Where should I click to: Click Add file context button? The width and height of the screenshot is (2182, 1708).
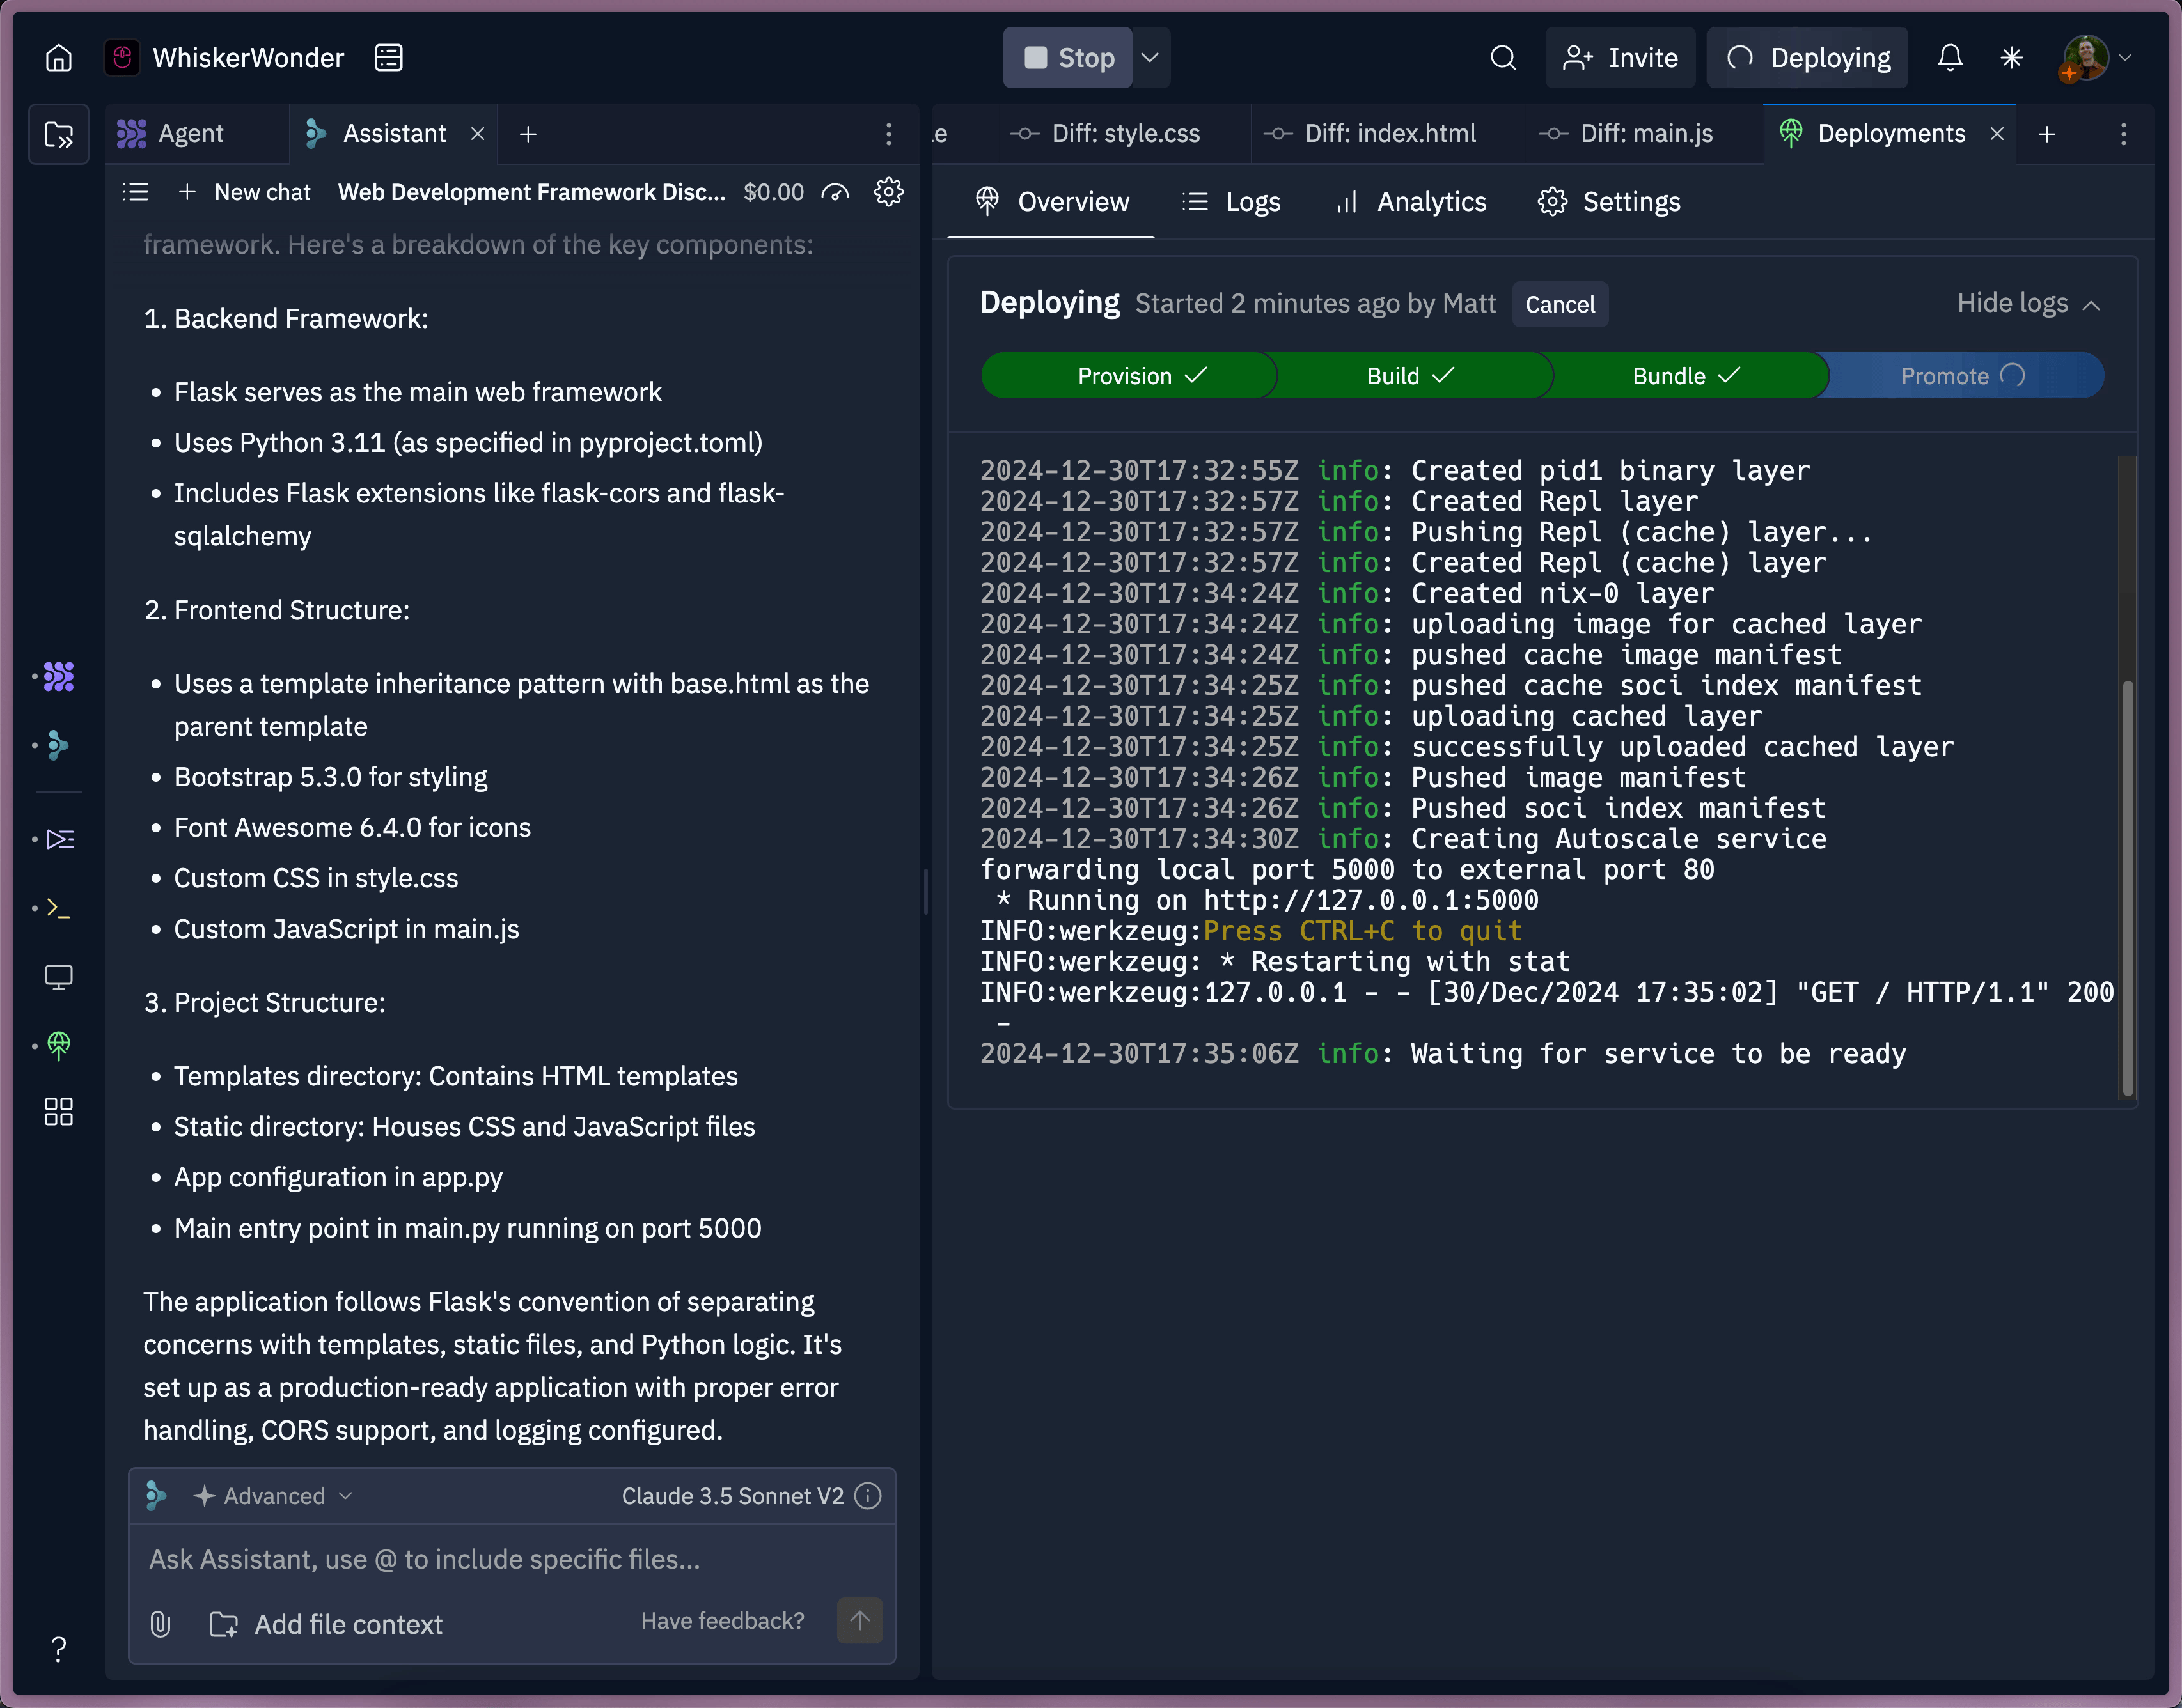pos(326,1624)
